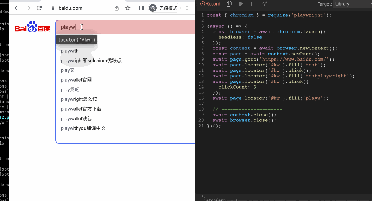Select suggestion playwright和selenium优缺点
The height and width of the screenshot is (201, 372).
tap(91, 61)
